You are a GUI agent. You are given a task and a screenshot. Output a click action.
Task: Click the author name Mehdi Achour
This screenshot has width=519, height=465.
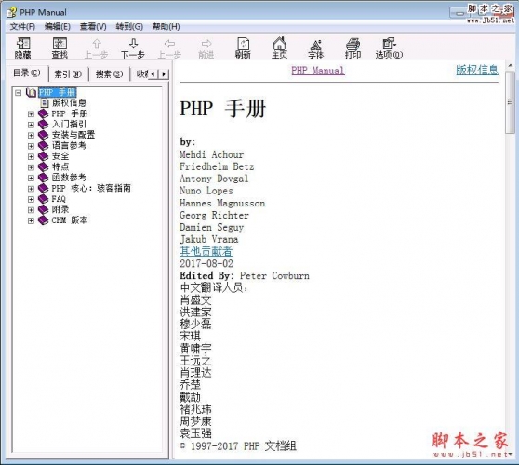[x=212, y=154]
